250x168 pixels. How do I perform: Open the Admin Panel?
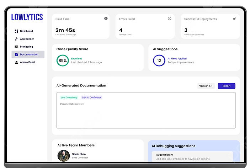pyautogui.click(x=28, y=62)
